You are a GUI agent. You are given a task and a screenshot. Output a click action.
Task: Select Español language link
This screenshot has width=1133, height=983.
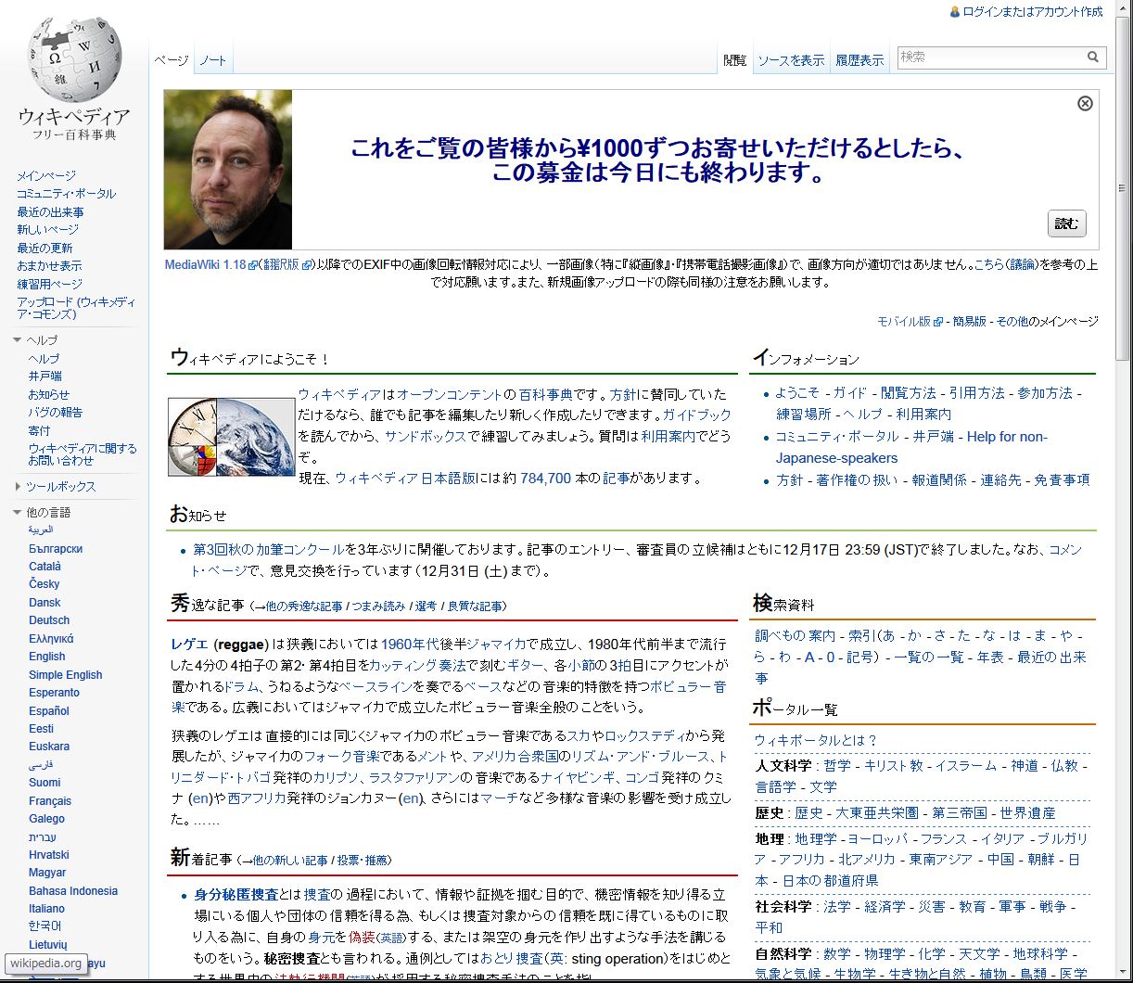49,711
